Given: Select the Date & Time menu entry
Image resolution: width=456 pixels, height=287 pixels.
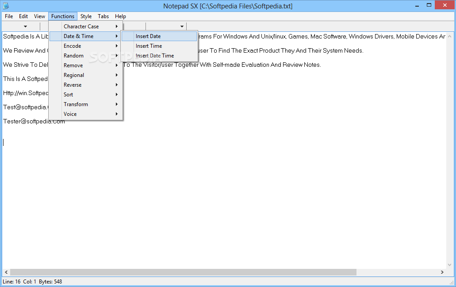Looking at the screenshot, I should click(85, 36).
